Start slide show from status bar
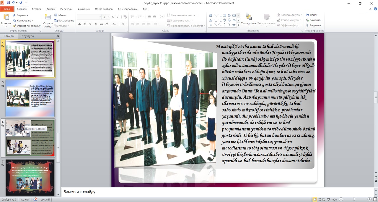 click(x=329, y=199)
